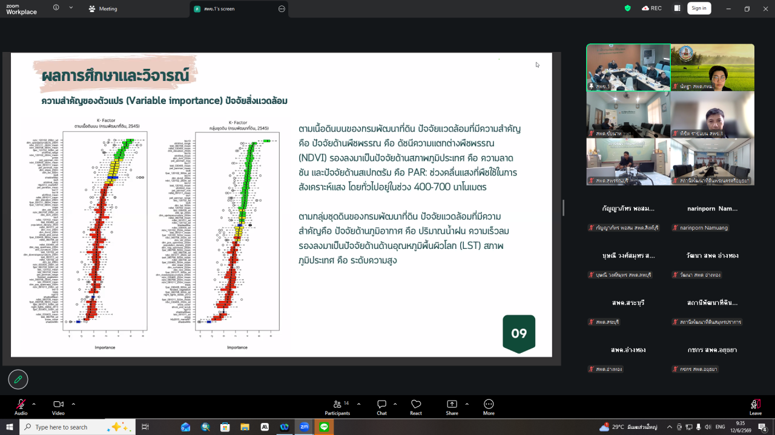Screen dimensions: 775x435
Task: Open Microsoft Store from taskbar
Action: [x=225, y=427]
